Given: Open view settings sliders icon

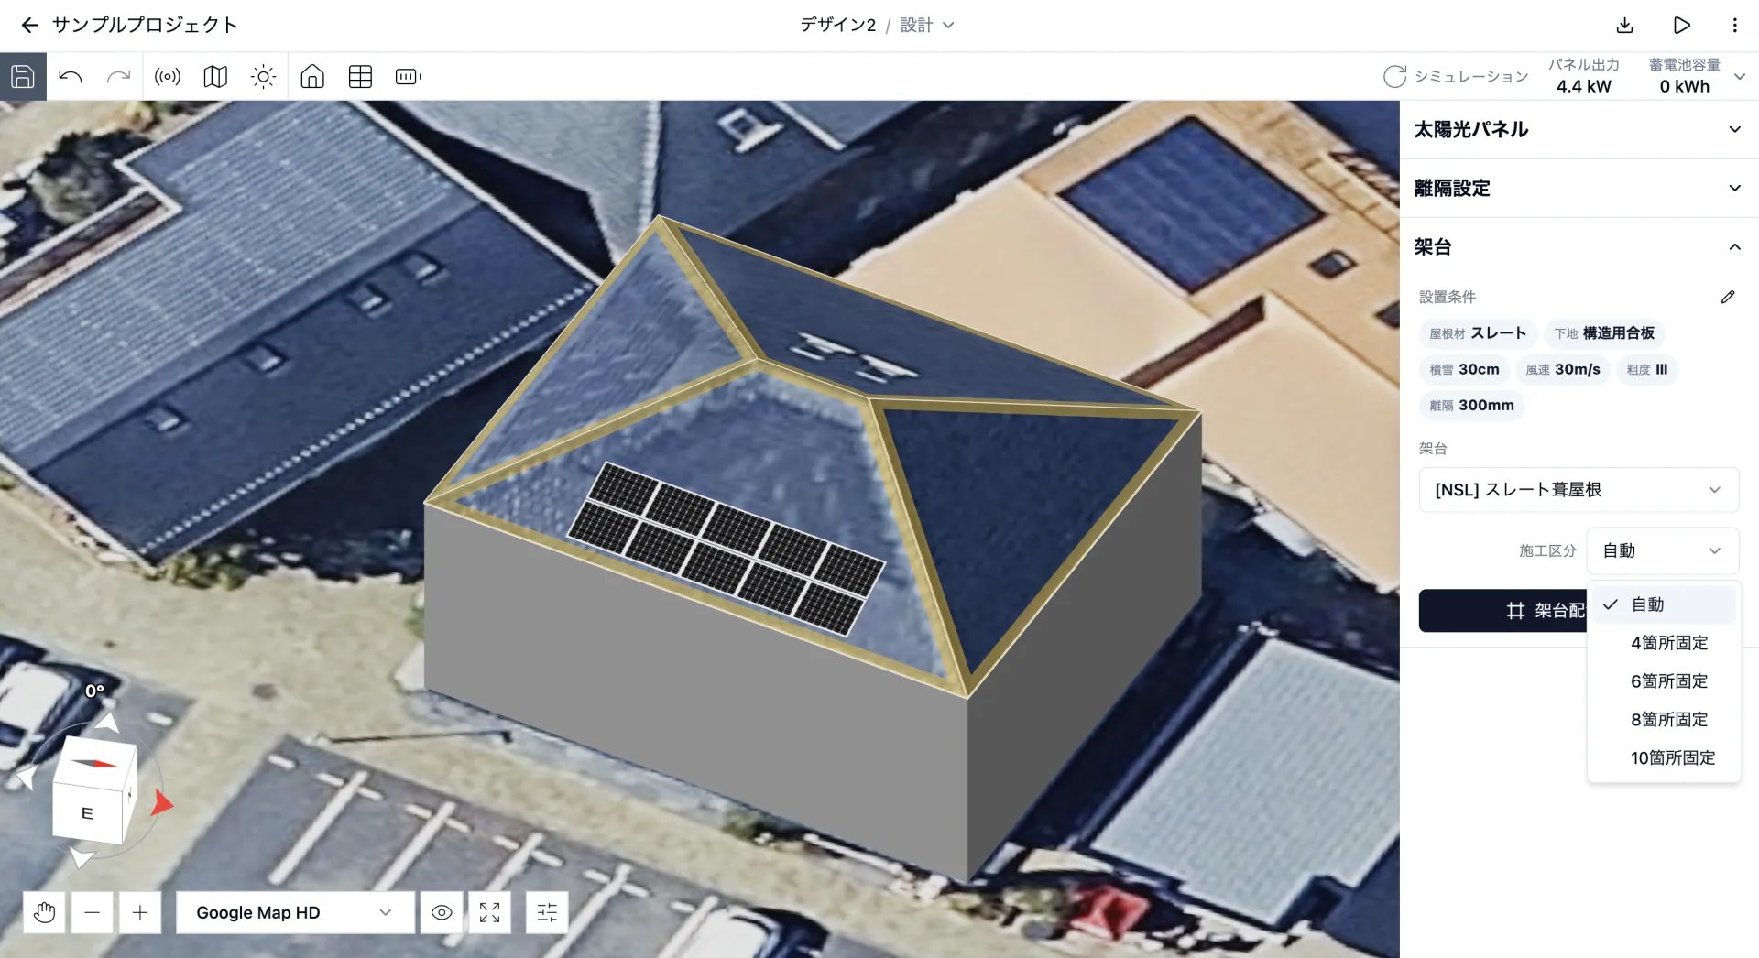Looking at the screenshot, I should point(547,912).
